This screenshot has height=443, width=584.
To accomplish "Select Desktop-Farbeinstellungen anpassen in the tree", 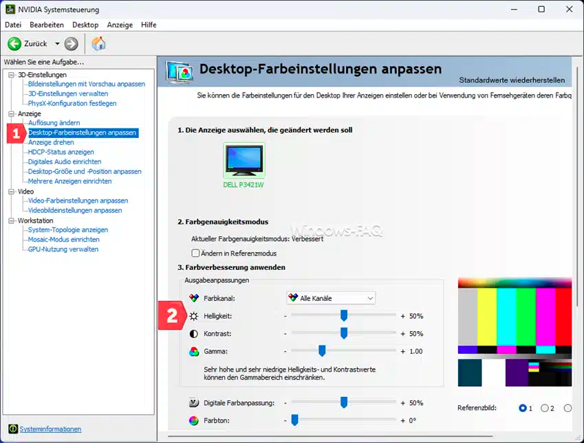I will click(83, 133).
